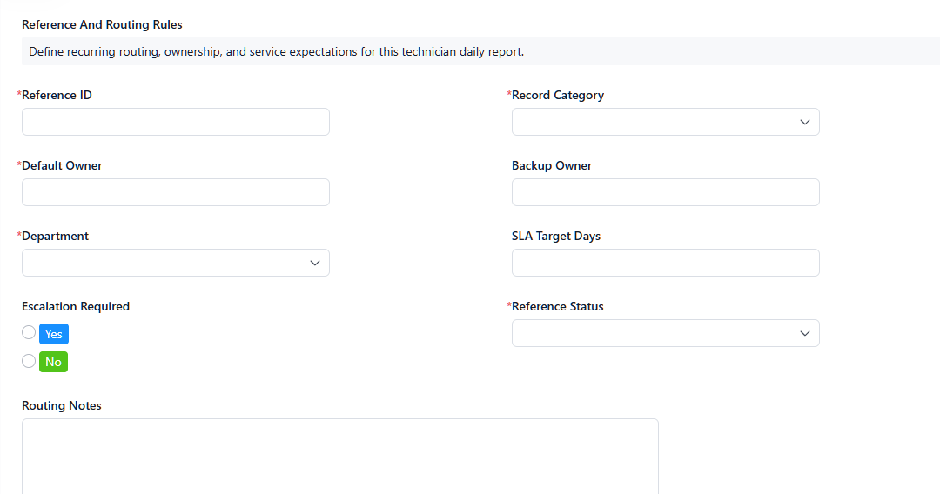This screenshot has width=940, height=494.
Task: Click the Default Owner label
Action: [x=62, y=166]
